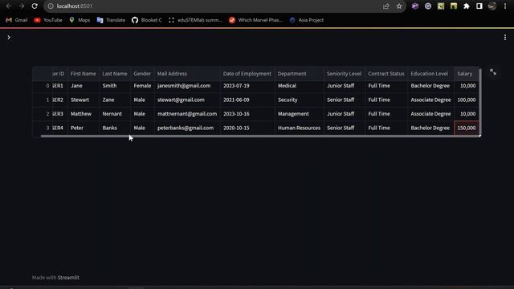Sort by Department column header
The image size is (514, 289).
pyautogui.click(x=299, y=74)
